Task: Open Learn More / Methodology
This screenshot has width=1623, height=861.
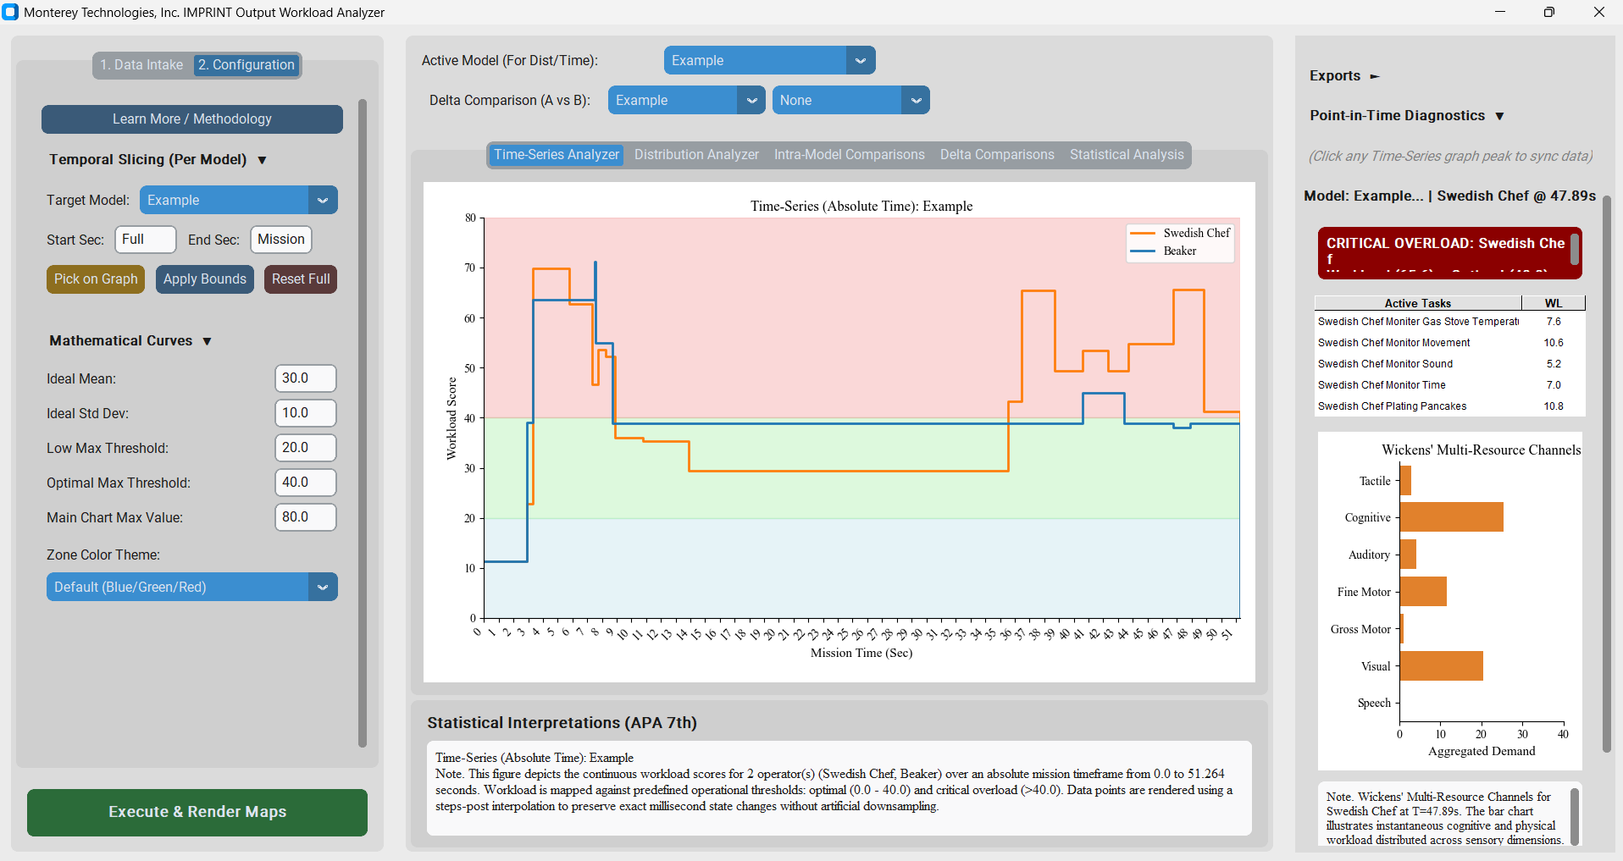Action: click(192, 119)
